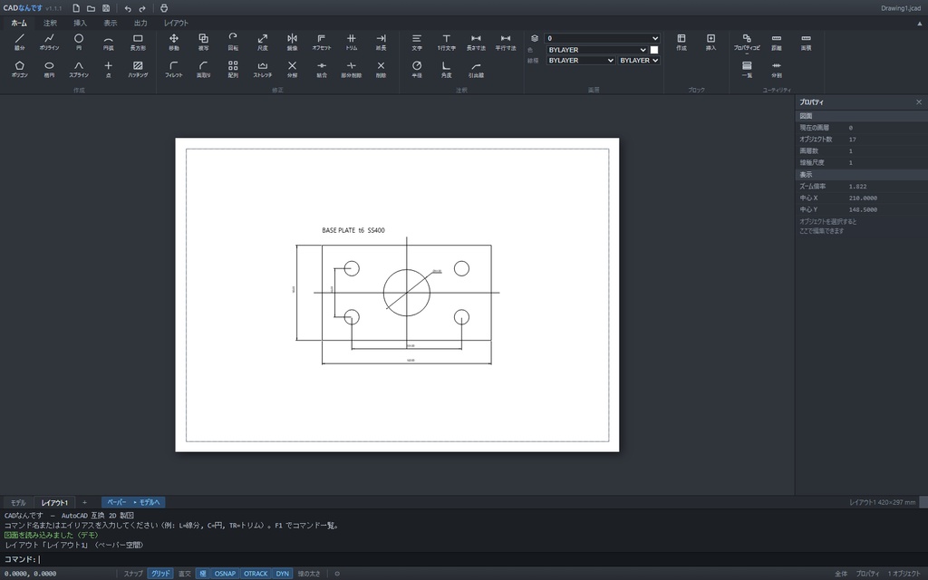
Task: Click the print icon in title bar
Action: pos(164,8)
